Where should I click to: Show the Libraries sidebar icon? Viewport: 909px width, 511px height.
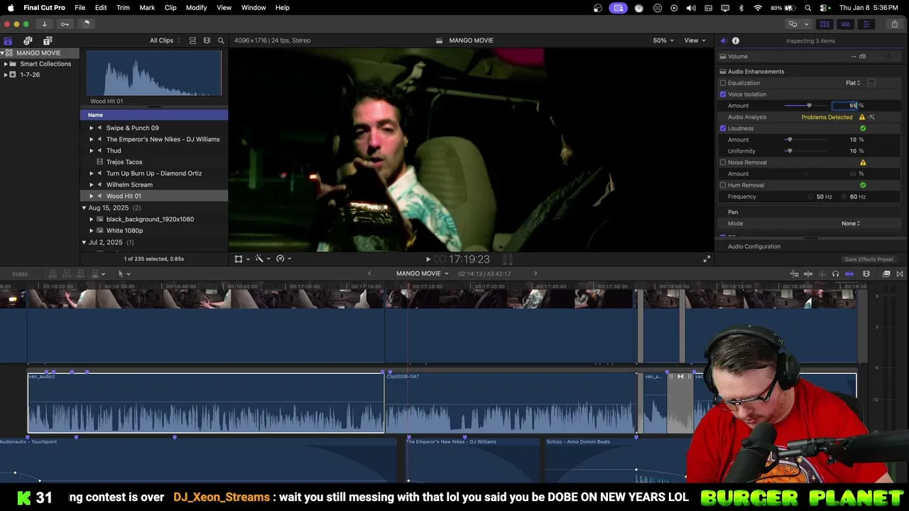(8, 40)
